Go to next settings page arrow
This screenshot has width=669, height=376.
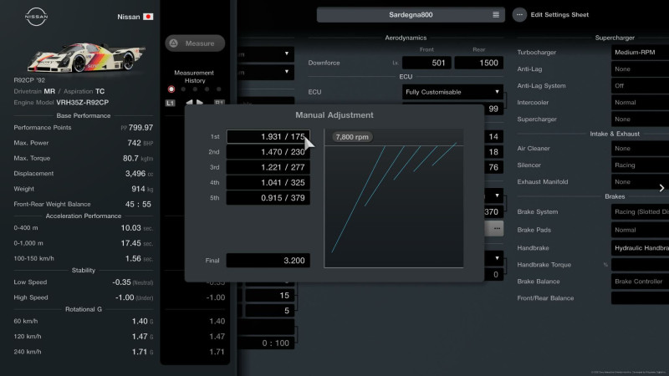[661, 188]
